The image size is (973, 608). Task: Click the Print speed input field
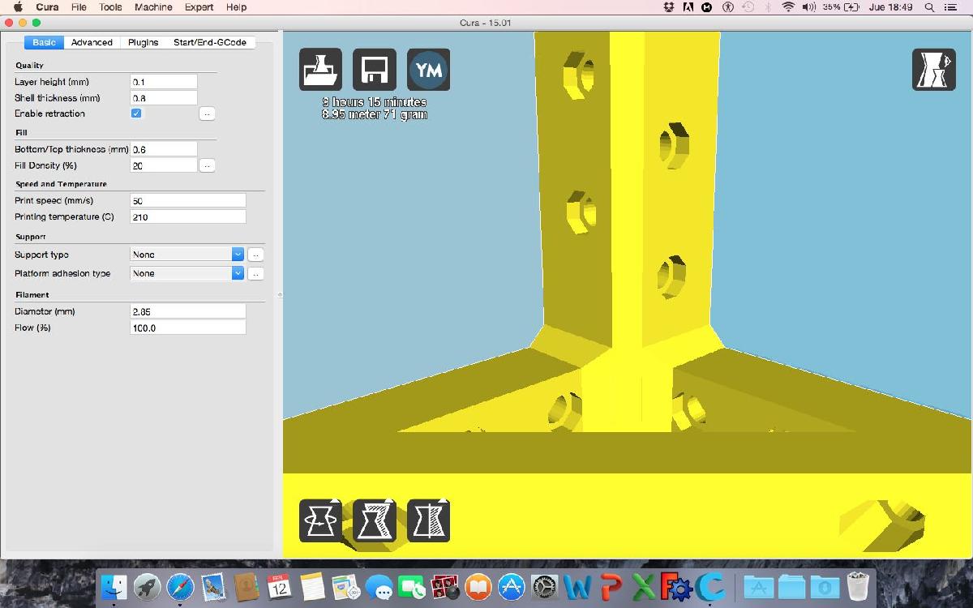(188, 200)
